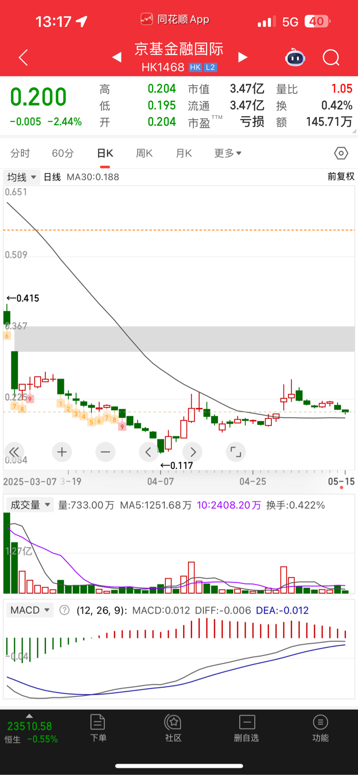Tap current price 0.200
Viewport: 358px width, 775px height.
(38, 97)
